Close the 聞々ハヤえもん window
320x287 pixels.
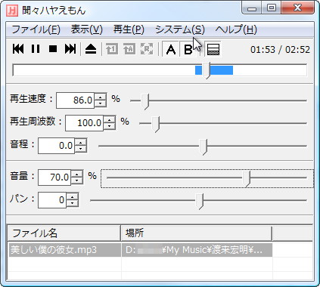click(298, 8)
